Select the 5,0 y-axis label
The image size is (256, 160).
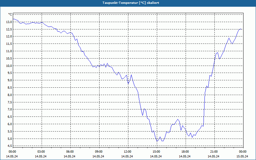(10, 139)
